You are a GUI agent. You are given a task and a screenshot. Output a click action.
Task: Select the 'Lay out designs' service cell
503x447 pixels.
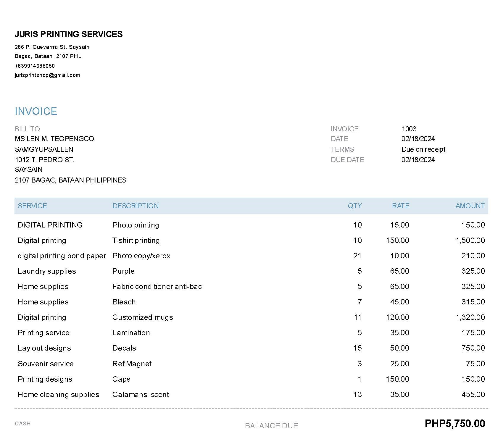[x=44, y=348]
